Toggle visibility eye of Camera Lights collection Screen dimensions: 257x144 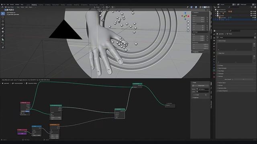tap(253, 12)
